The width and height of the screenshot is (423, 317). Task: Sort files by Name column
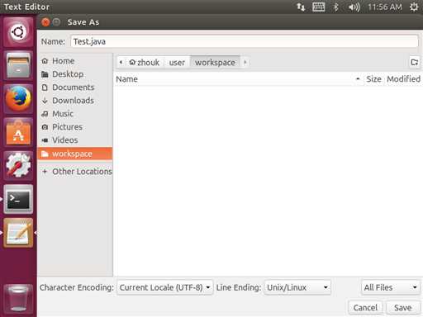click(x=239, y=79)
